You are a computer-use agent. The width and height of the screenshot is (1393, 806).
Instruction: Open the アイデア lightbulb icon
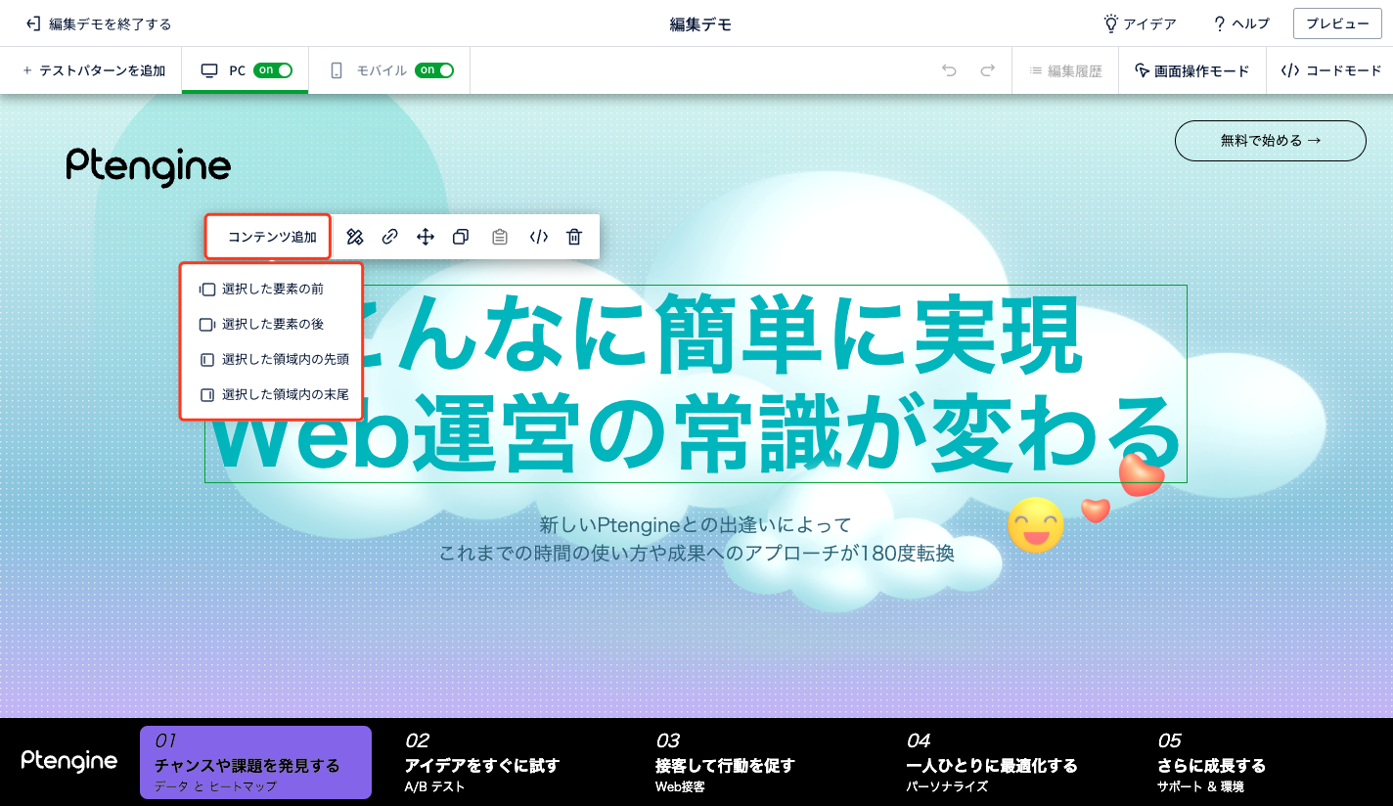coord(1110,23)
